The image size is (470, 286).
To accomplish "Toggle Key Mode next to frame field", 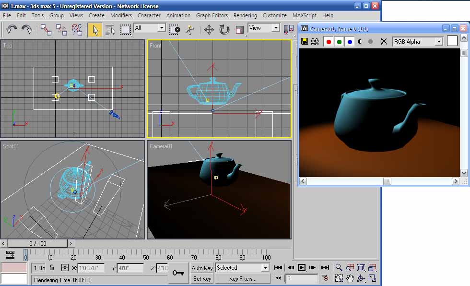I will 278,278.
